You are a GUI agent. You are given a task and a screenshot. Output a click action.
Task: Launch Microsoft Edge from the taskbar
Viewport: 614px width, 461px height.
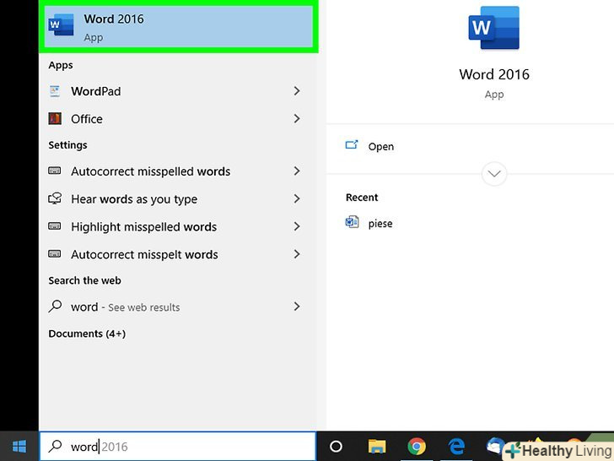click(456, 447)
